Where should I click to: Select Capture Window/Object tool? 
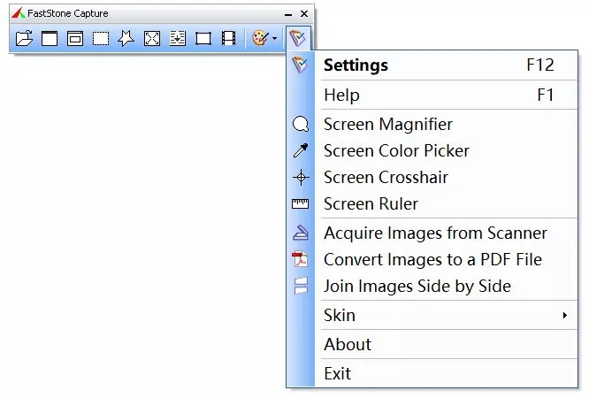pyautogui.click(x=75, y=38)
